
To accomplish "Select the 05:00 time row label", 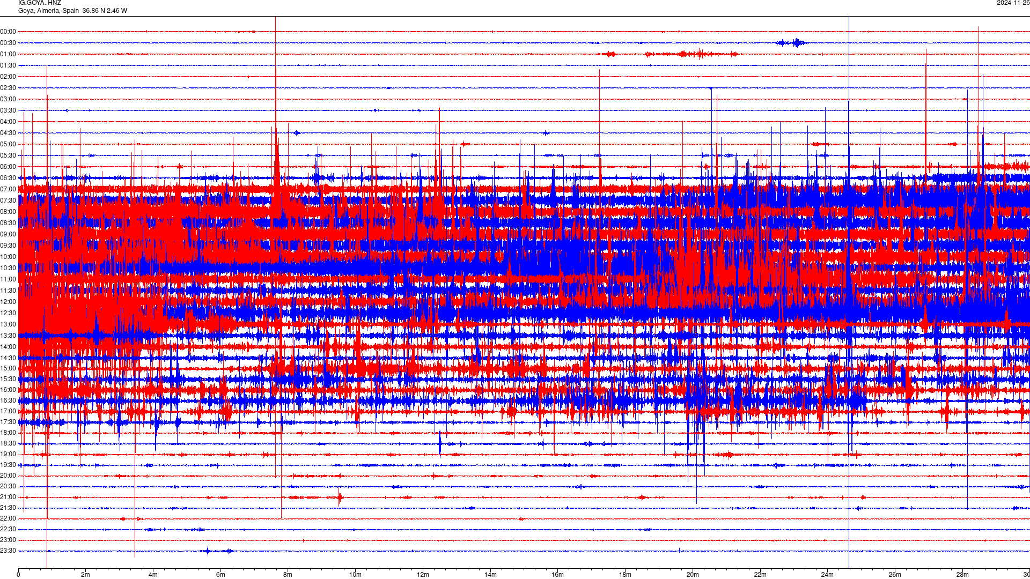I will click(8, 144).
